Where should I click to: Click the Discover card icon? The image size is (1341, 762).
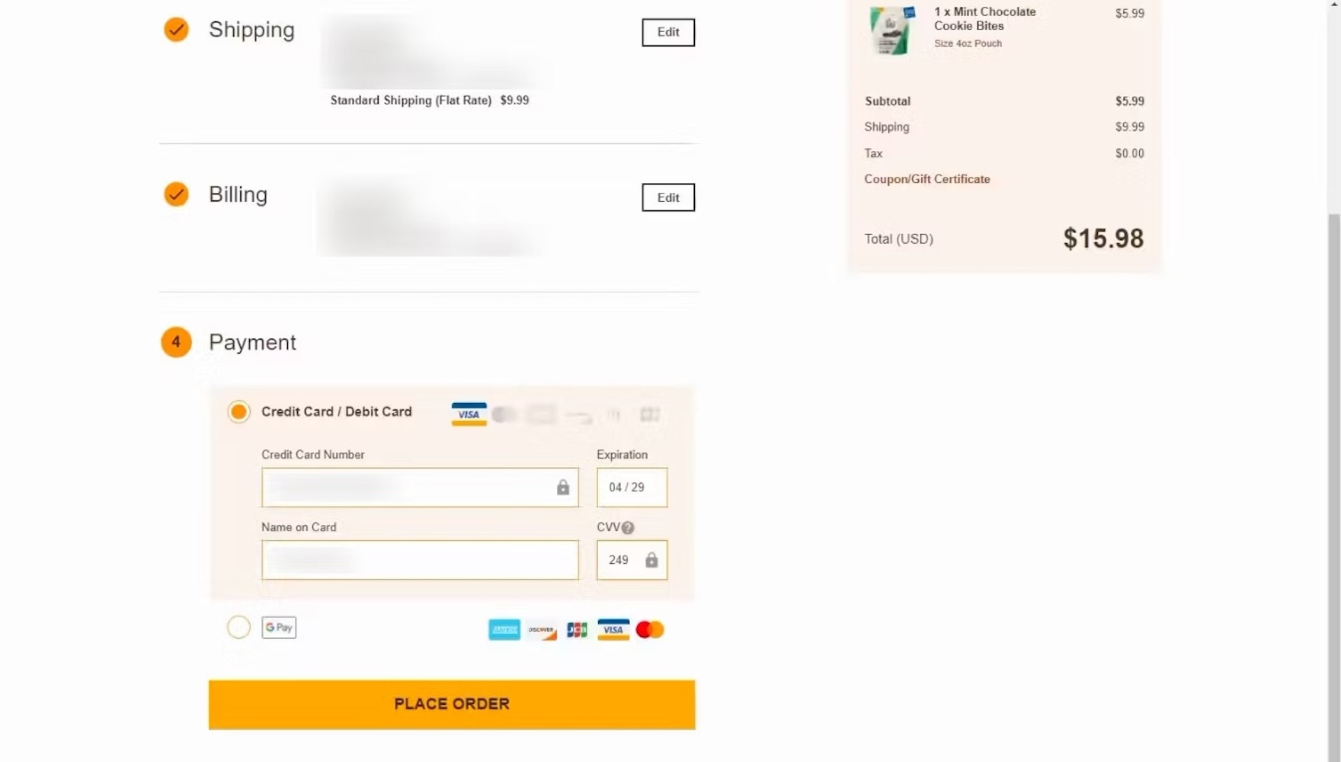[541, 629]
